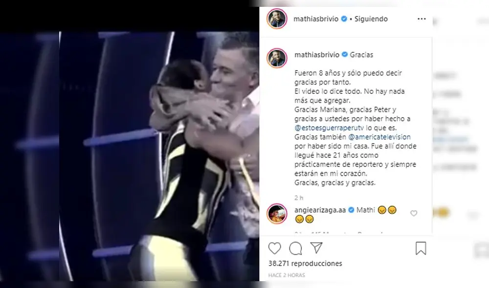Click mathiasbrivio avatar beside the caption

277,58
